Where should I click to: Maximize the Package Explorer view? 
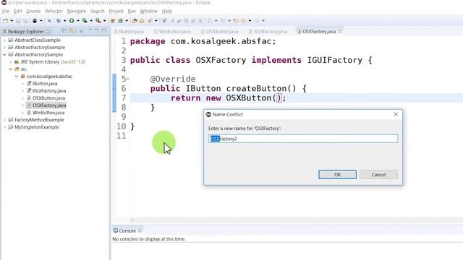[x=104, y=30]
